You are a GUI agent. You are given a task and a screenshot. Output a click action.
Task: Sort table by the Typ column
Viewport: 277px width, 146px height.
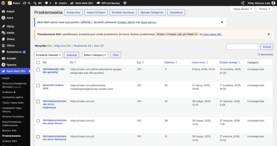140,62
